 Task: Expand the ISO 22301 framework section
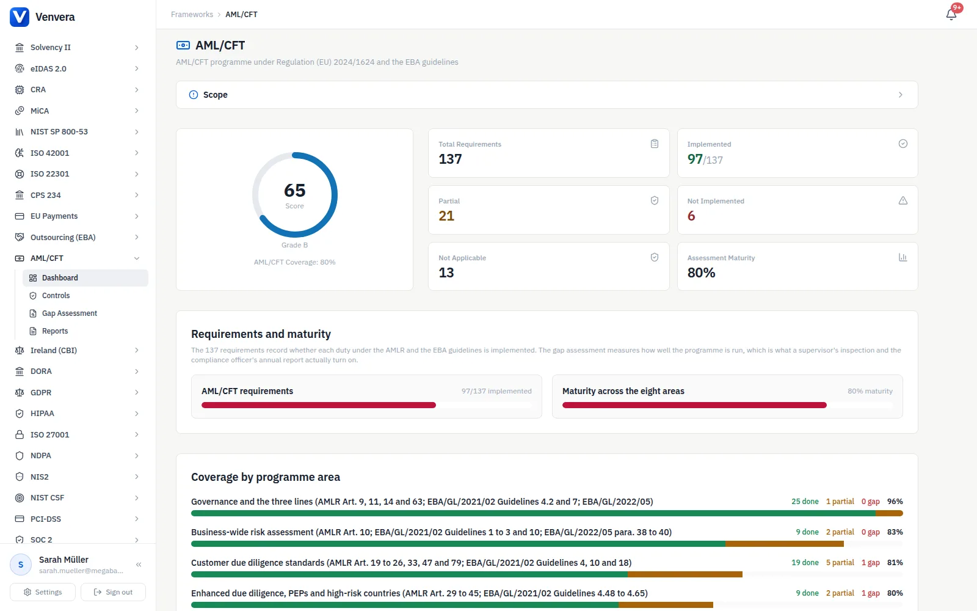coord(137,174)
